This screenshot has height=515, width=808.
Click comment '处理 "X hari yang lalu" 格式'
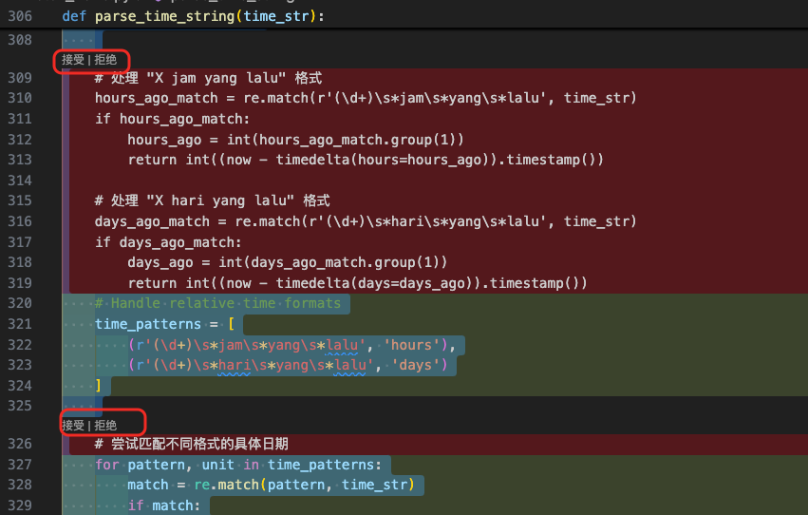(213, 200)
